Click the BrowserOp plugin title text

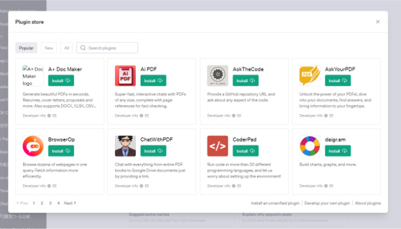[x=61, y=140]
